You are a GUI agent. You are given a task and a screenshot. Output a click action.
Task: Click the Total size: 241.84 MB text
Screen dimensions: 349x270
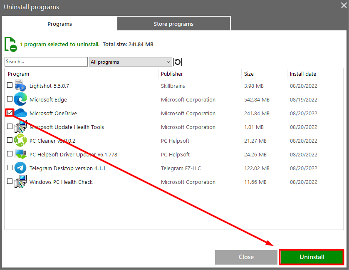click(128, 44)
